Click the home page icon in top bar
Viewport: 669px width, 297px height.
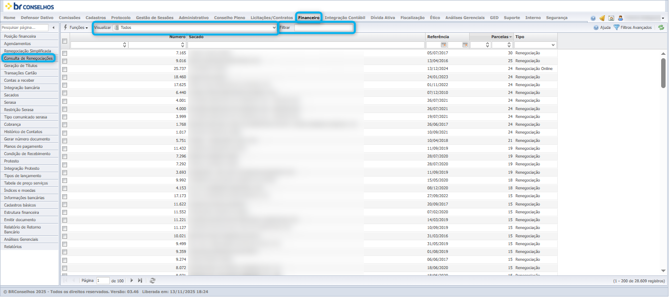(611, 18)
